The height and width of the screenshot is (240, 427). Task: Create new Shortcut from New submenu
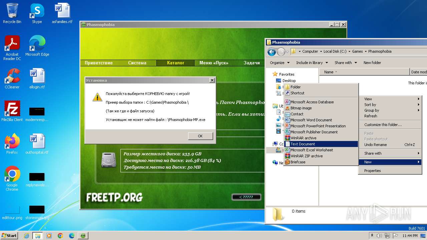[x=321, y=93]
